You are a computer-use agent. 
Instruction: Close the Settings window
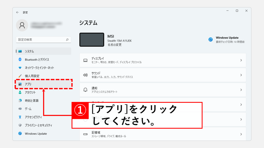point(246,11)
